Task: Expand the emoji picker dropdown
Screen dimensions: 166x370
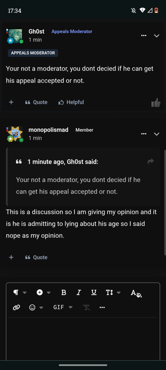Action: 36,307
